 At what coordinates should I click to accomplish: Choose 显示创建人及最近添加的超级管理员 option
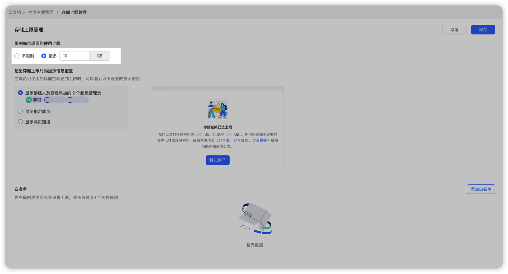click(20, 93)
